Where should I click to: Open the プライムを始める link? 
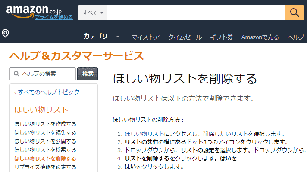tap(54, 17)
